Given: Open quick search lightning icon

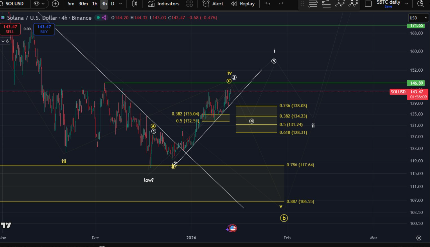Looking at the screenshot, I should click(420, 4).
